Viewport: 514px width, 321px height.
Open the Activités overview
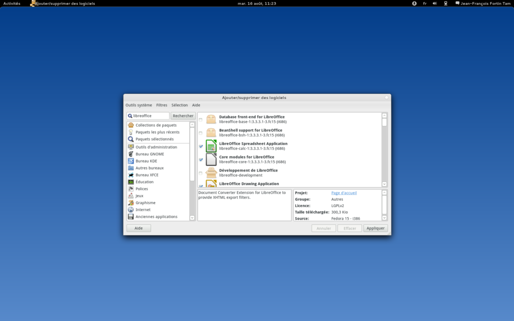12,4
